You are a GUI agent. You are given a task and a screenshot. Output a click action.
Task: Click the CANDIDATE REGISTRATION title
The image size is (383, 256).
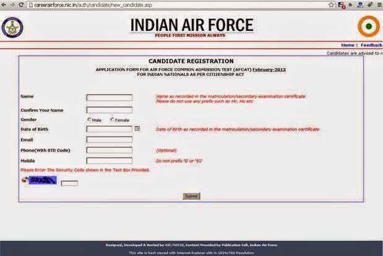click(x=191, y=61)
